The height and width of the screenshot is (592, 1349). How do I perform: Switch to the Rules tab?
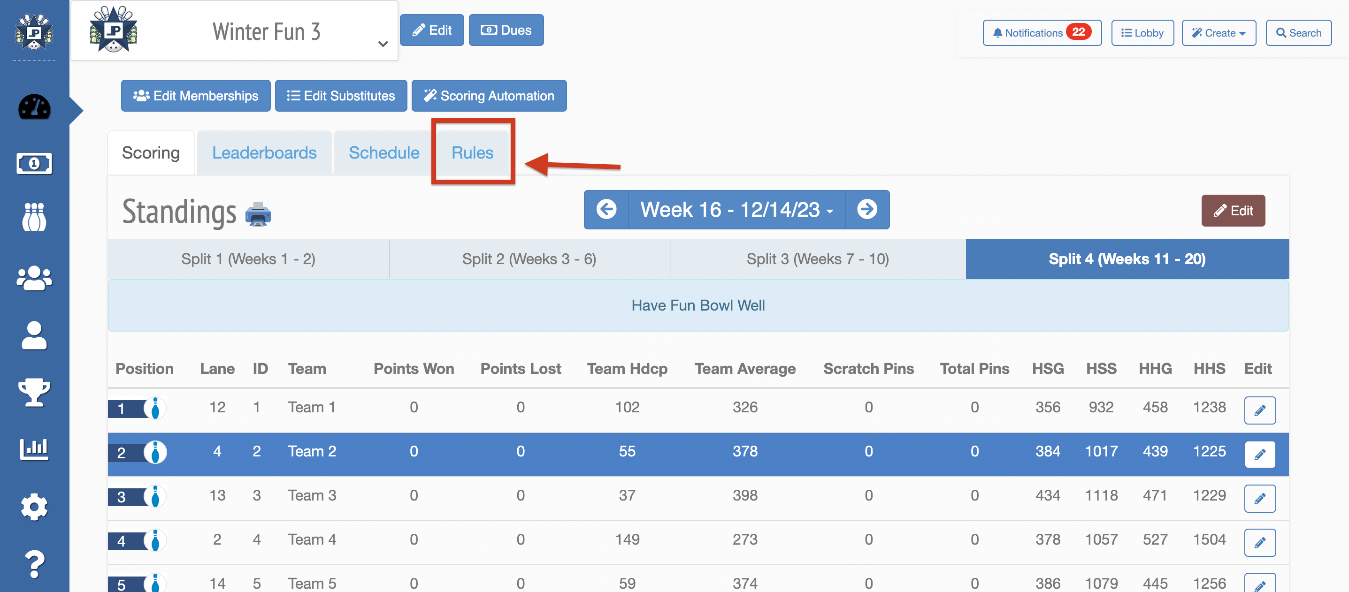pos(472,153)
